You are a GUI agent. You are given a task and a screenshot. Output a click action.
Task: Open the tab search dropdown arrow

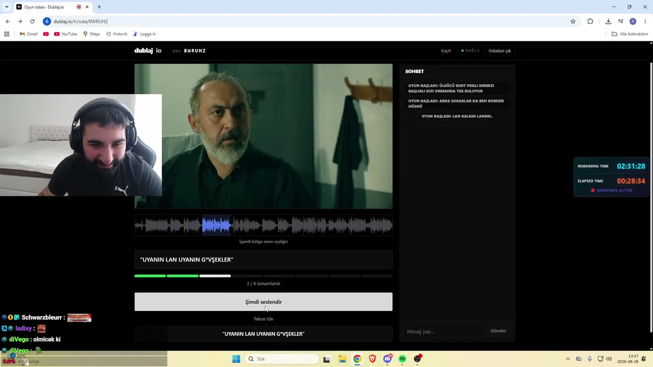tap(6, 7)
